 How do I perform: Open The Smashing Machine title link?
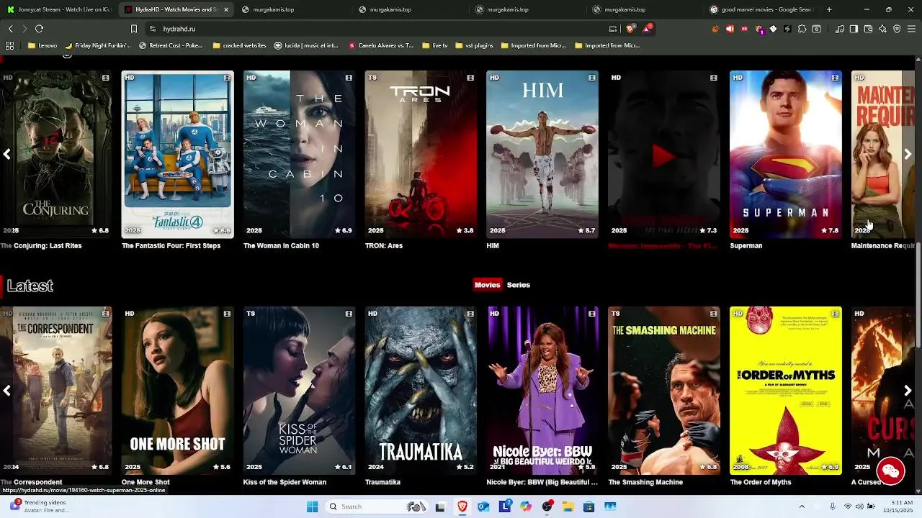(x=645, y=482)
